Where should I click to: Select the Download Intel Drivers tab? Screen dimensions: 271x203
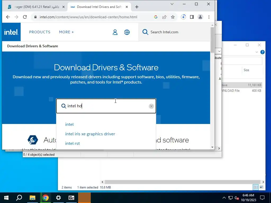pos(99,7)
